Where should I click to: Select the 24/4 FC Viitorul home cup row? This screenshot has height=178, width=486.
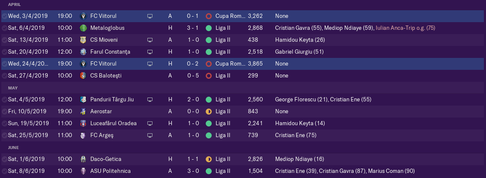point(243,64)
